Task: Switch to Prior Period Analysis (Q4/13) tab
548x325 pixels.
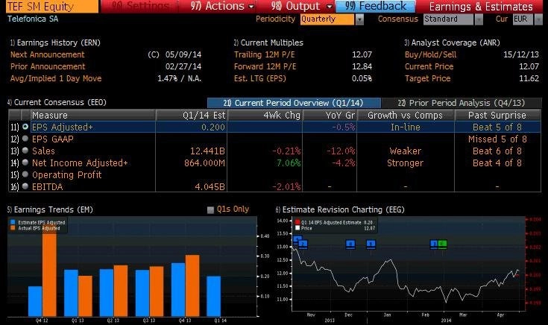Action: point(462,103)
